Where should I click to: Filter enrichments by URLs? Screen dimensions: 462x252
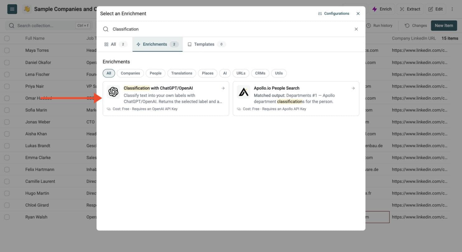point(241,73)
